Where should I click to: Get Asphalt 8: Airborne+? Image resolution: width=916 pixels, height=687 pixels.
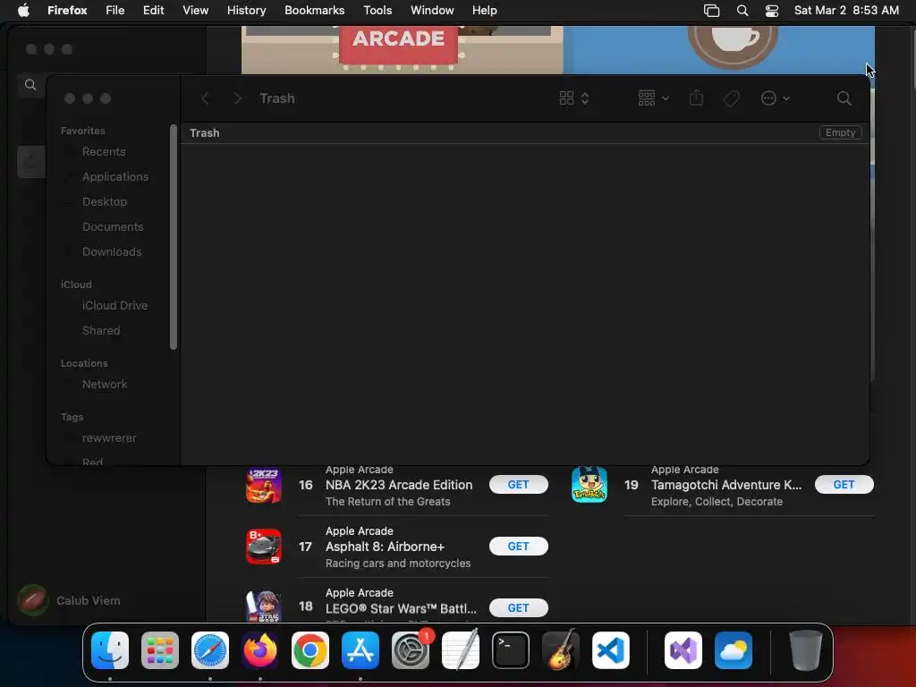coord(518,547)
